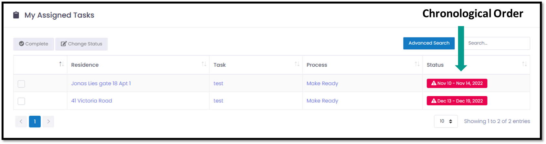Go to next page arrow

click(48, 121)
